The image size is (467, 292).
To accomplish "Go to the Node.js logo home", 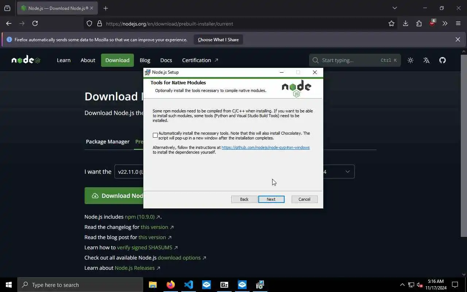I will tap(26, 60).
